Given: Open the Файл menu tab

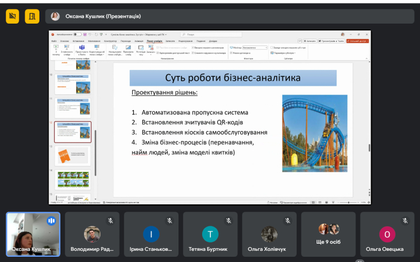Looking at the screenshot, I should click(x=54, y=41).
